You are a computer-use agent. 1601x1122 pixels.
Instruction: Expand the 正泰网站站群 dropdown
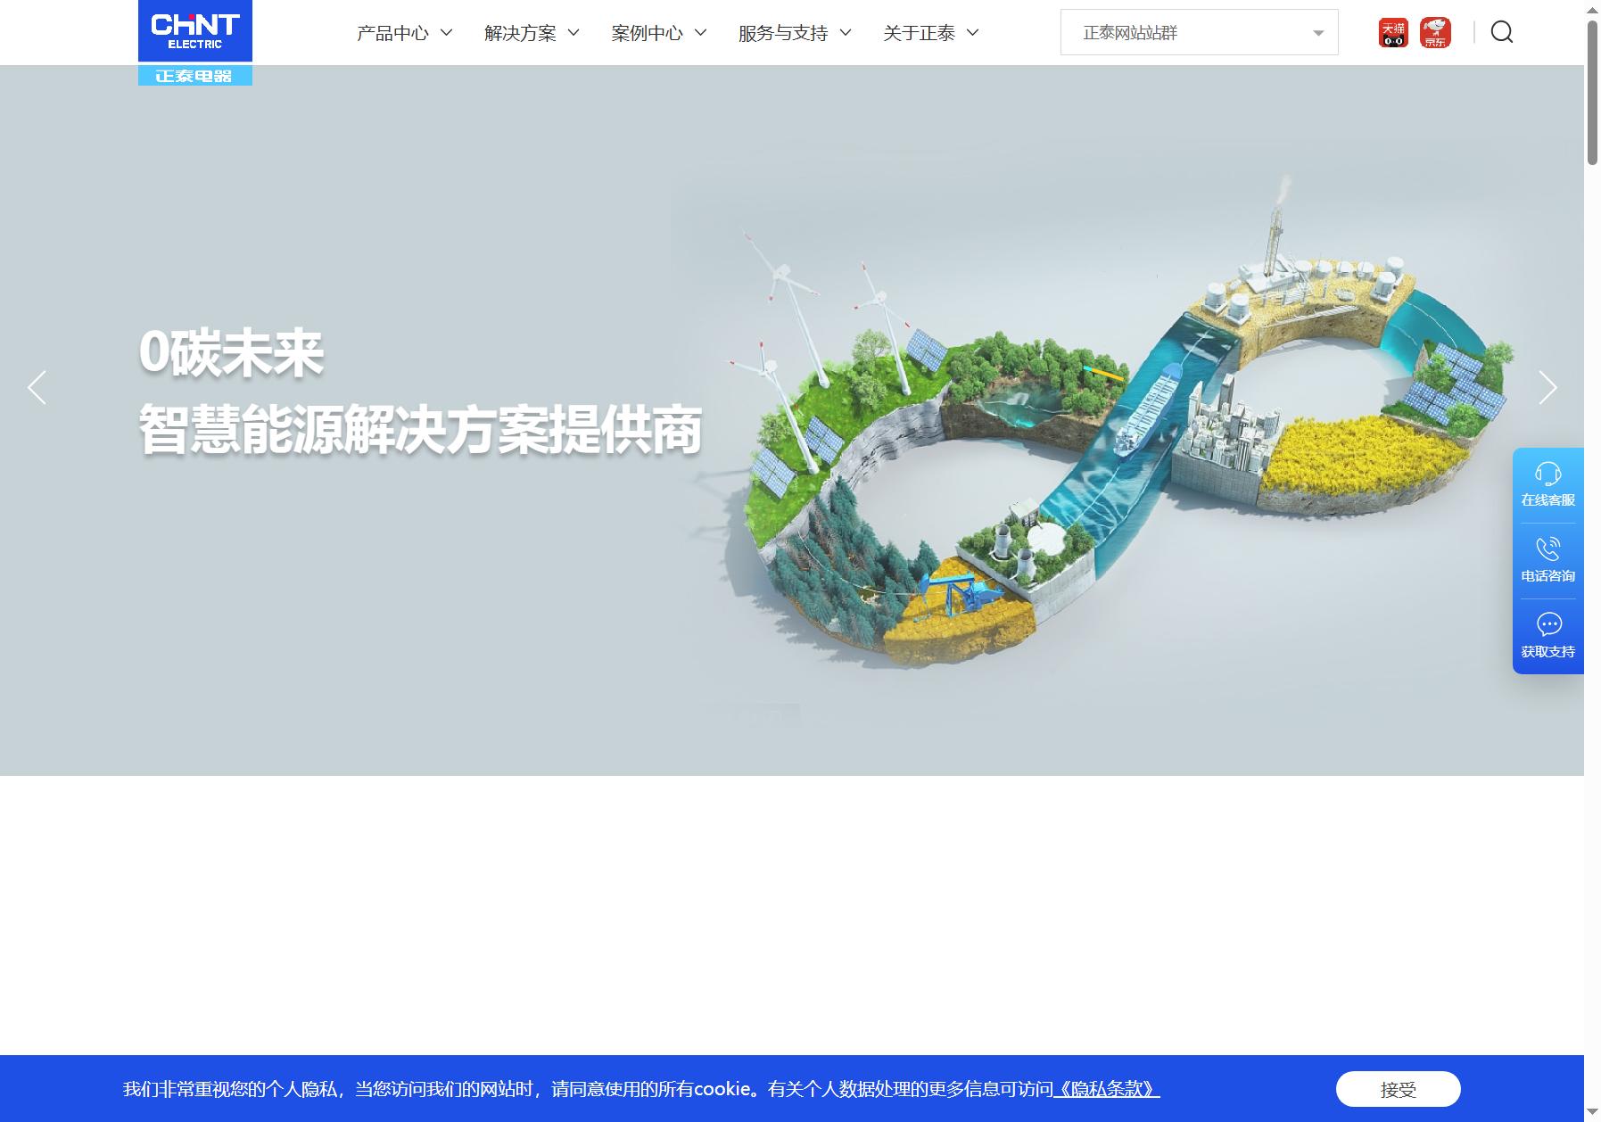click(x=1199, y=32)
